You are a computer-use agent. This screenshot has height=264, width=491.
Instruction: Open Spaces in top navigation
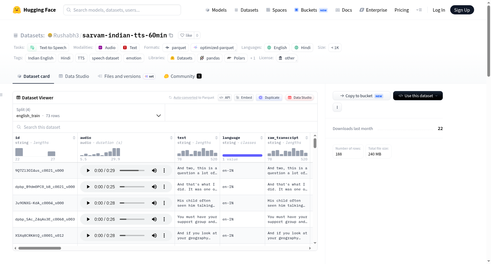[x=276, y=10]
